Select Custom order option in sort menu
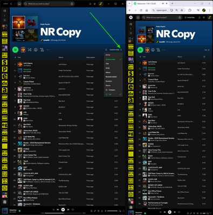This screenshot has height=215, width=213. (x=113, y=59)
